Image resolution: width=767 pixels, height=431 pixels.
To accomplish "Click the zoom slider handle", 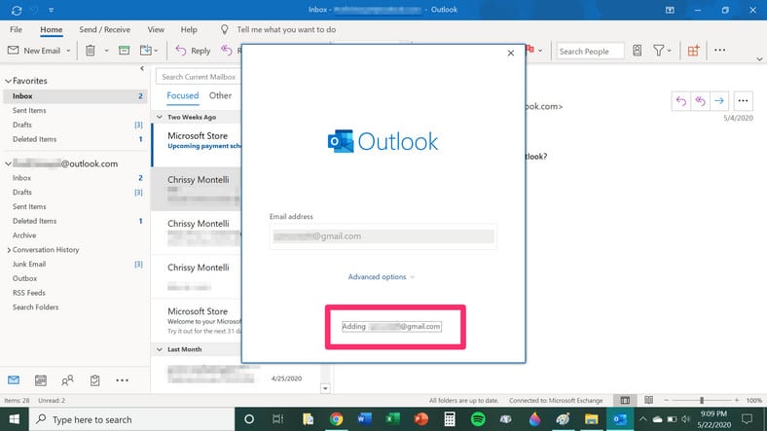I will [x=702, y=400].
